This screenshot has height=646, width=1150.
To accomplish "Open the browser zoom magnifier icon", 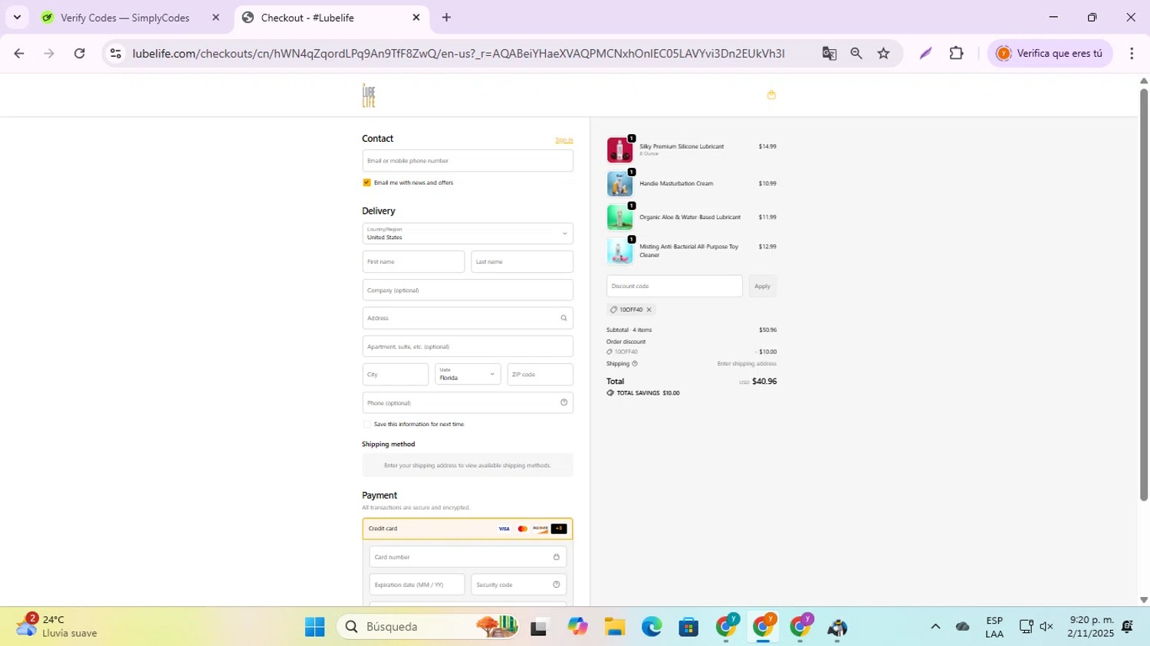I will click(x=856, y=53).
